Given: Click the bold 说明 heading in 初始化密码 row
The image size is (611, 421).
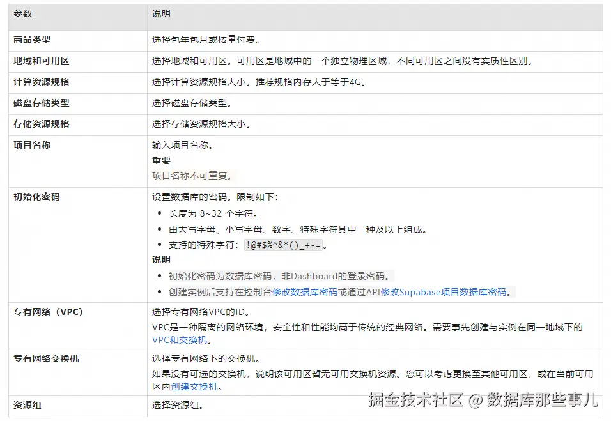Looking at the screenshot, I should 161,259.
